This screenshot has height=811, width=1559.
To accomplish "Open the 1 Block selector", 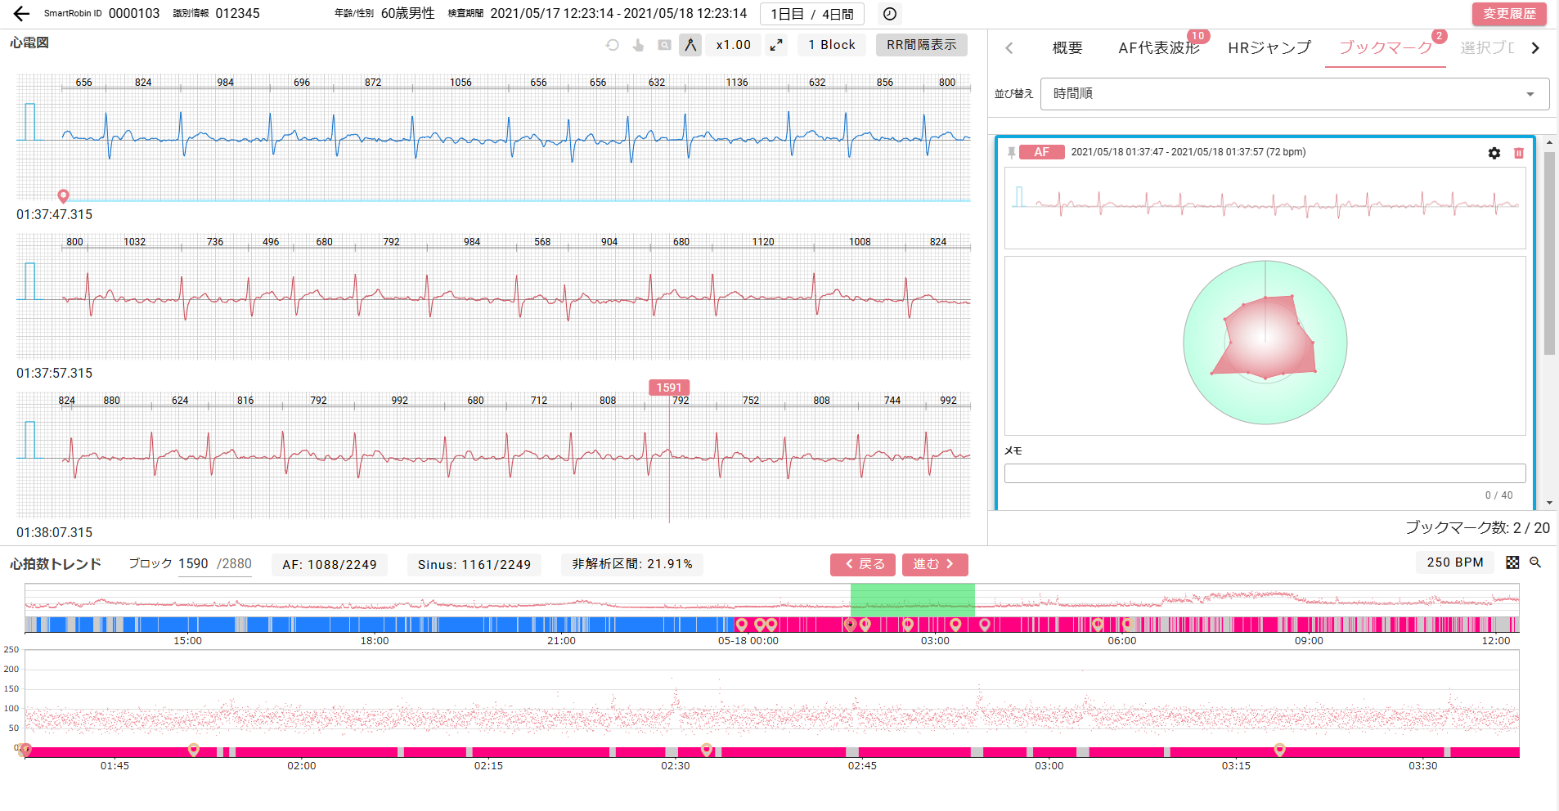I will tap(831, 45).
